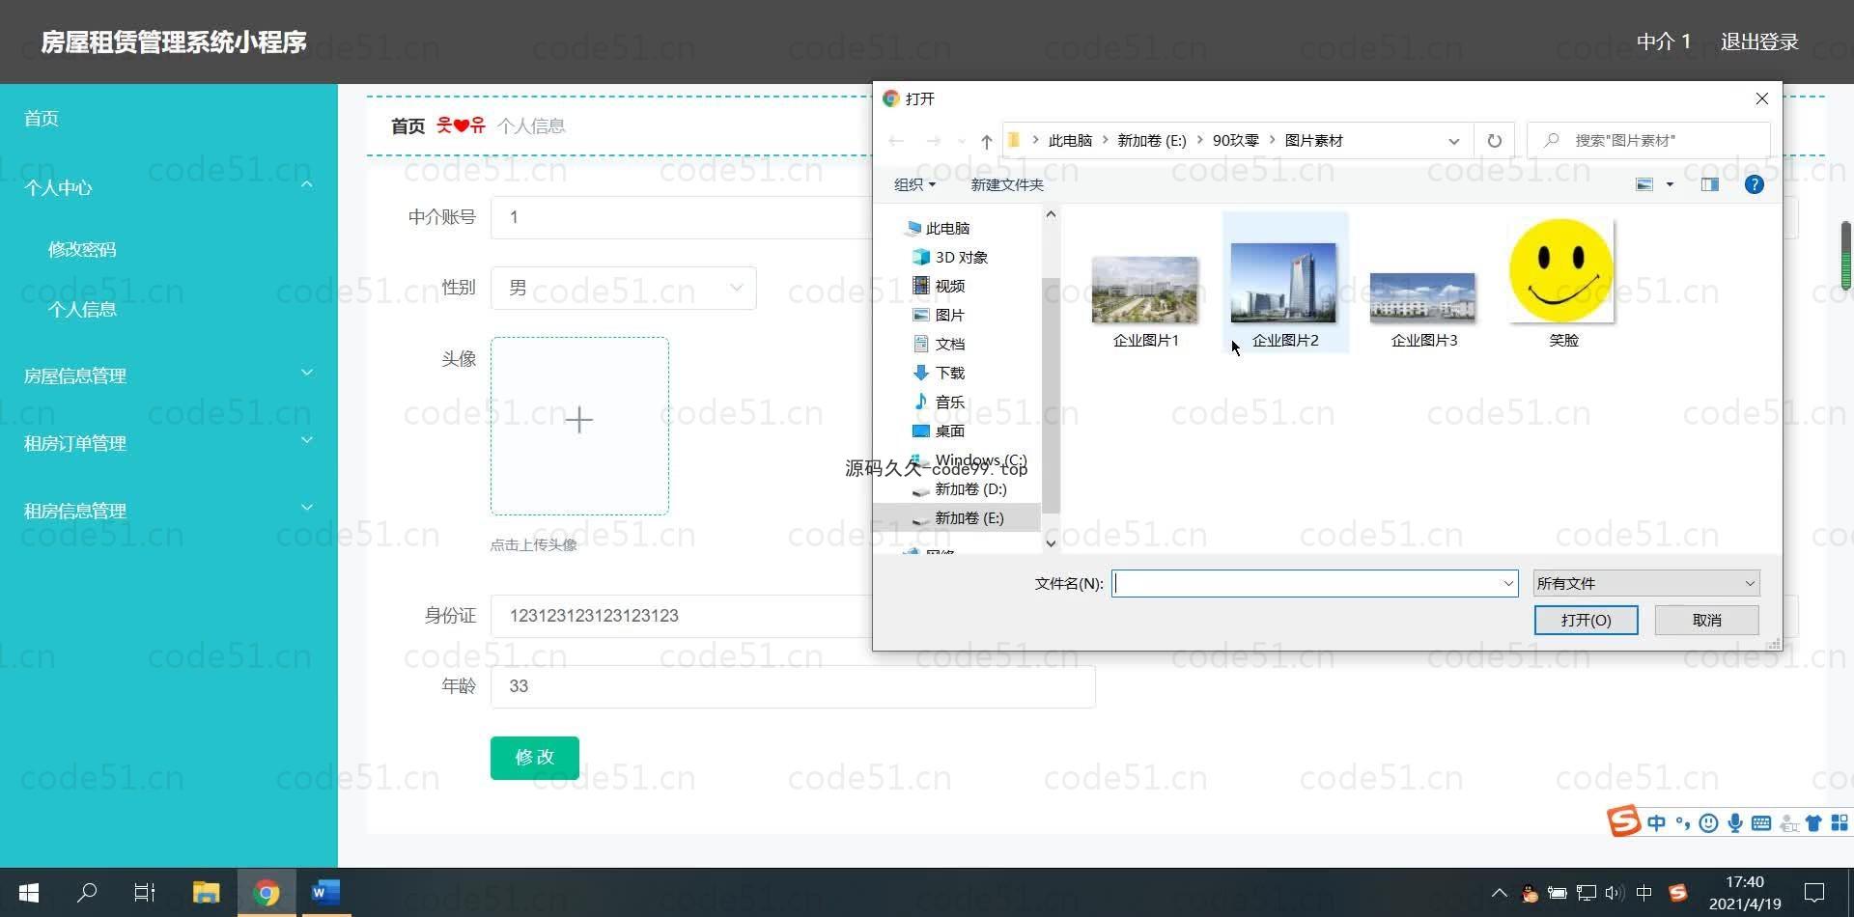Expand 租房信息管理 sidebar section
The height and width of the screenshot is (917, 1854).
tap(306, 508)
